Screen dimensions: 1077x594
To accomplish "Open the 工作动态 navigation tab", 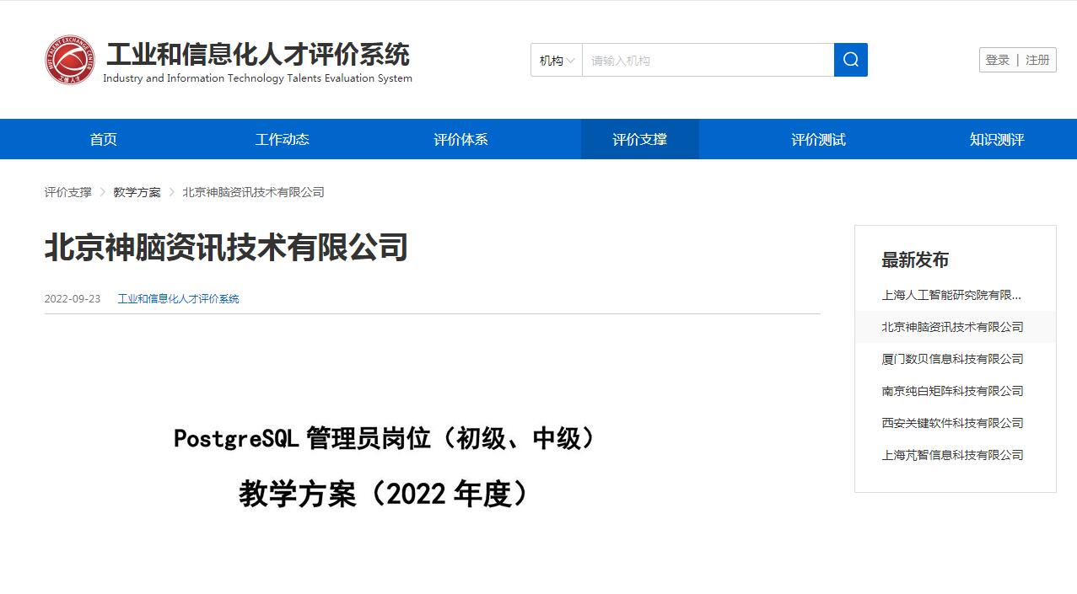I will pos(283,139).
